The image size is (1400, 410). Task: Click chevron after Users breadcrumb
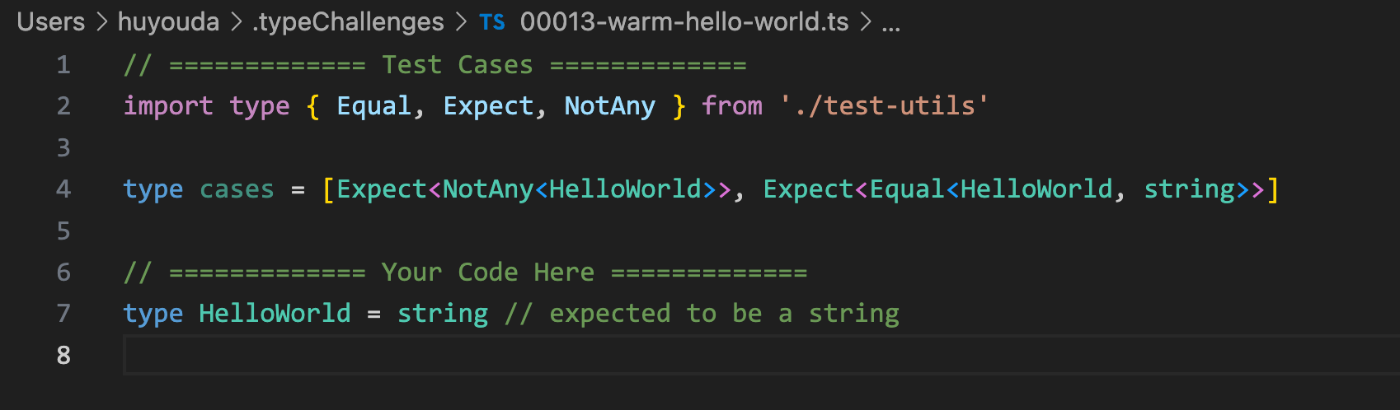click(x=102, y=22)
